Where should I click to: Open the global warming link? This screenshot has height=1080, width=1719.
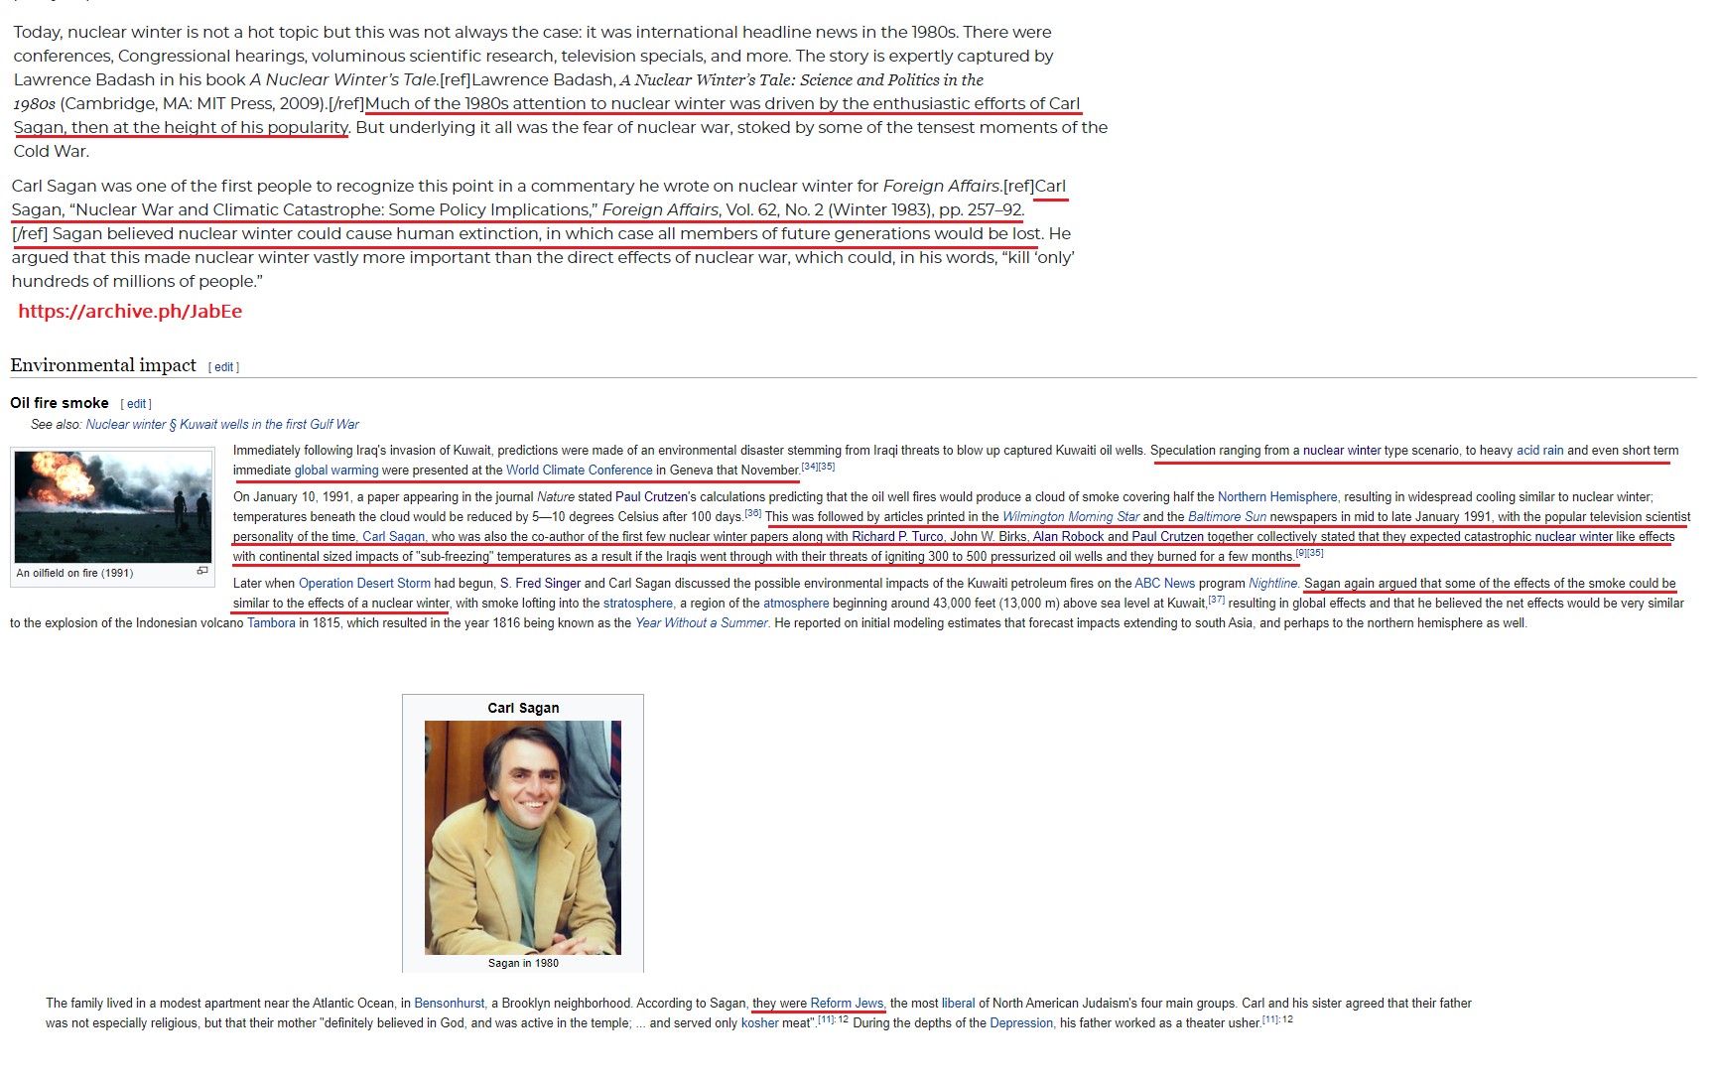(x=336, y=471)
